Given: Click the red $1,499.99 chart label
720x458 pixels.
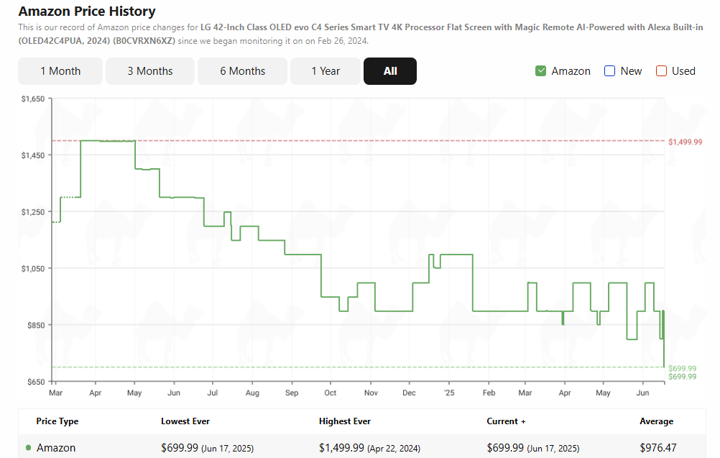Looking at the screenshot, I should [x=685, y=142].
